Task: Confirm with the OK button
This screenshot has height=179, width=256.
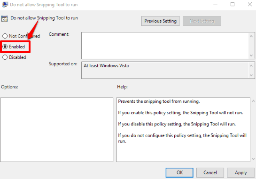Action: point(179,172)
